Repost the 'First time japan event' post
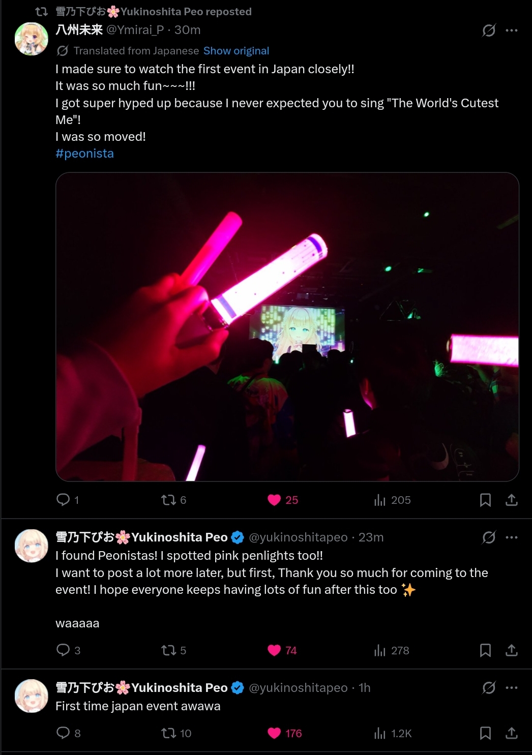This screenshot has height=755, width=532. point(176,733)
